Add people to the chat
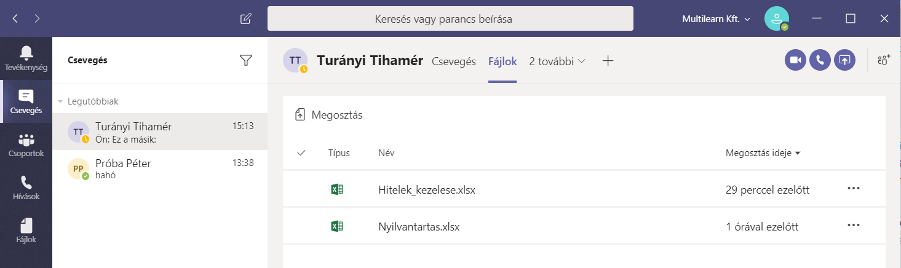The width and height of the screenshot is (901, 268). click(884, 60)
